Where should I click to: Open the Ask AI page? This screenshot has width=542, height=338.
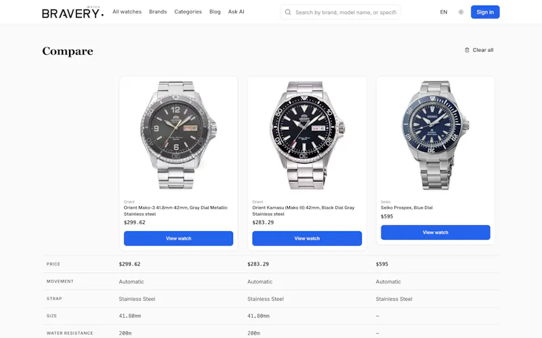tap(236, 11)
